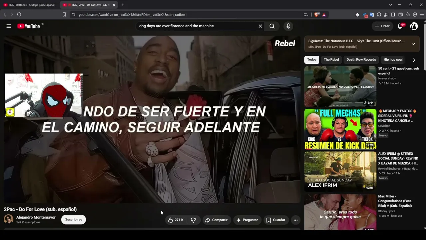Screen dimensions: 426x240
Task: Select the Death Row Records chip
Action: pos(361,60)
